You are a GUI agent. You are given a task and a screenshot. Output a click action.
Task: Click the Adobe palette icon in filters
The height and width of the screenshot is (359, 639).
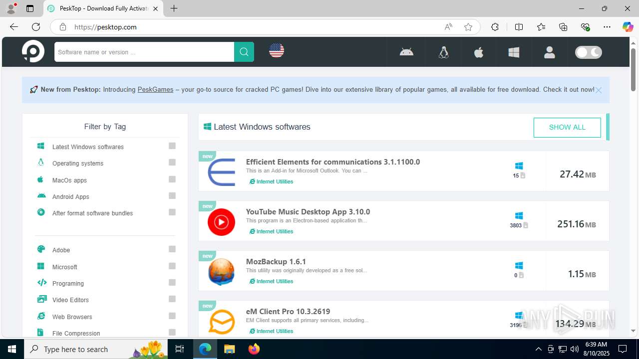click(41, 249)
